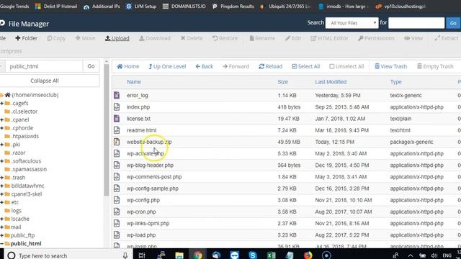Open the Permissions tool
The image size is (461, 259).
(x=376, y=38)
